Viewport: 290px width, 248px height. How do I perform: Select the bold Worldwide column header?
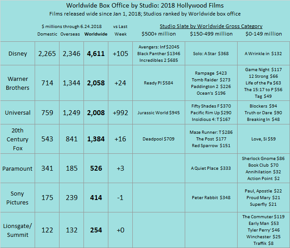96,34
